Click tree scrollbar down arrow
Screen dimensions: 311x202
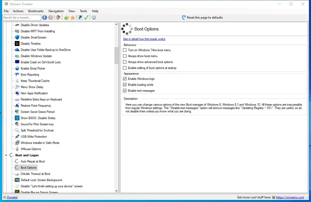click(116, 191)
